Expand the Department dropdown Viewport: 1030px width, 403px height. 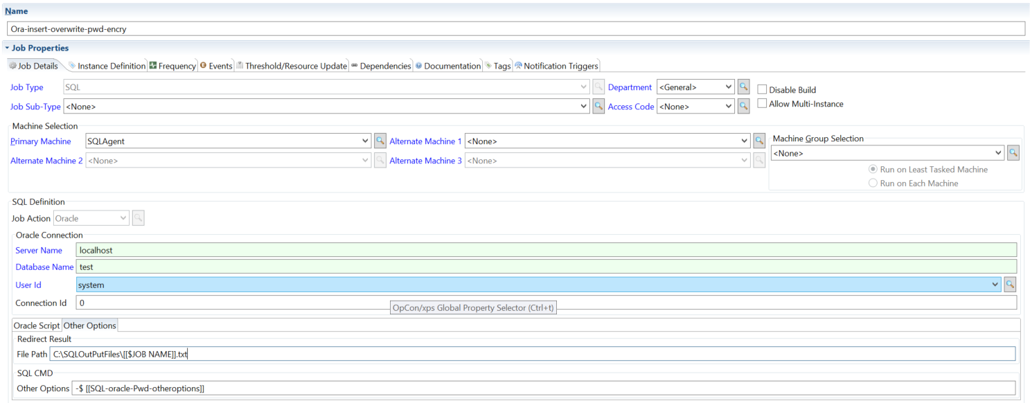[728, 87]
